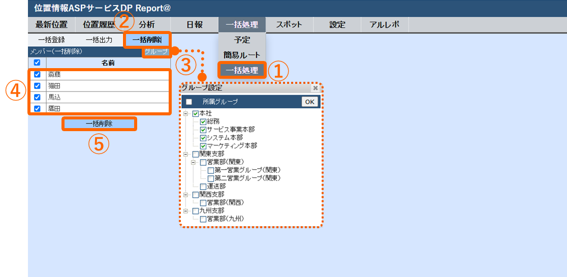Toggle the 所属グループ select-all checkbox
This screenshot has height=277, width=567.
coord(189,102)
